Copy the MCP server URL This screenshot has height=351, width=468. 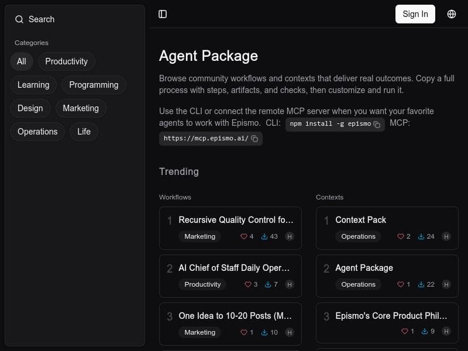[254, 139]
